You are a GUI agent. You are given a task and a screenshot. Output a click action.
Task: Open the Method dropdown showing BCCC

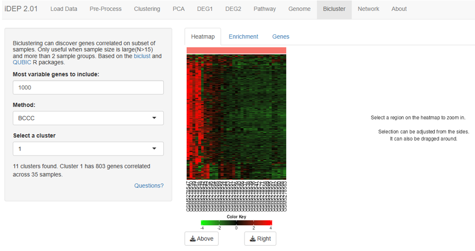tap(88, 118)
